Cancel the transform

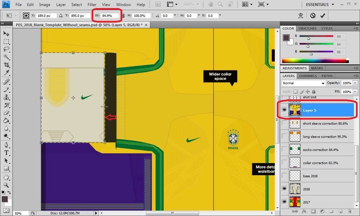(313, 16)
